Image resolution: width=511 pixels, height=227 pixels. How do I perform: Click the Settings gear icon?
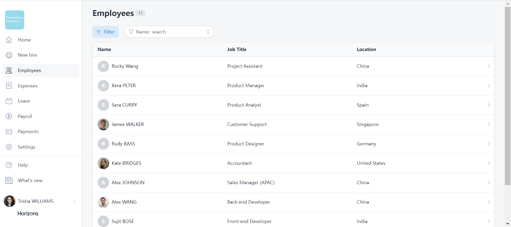[x=9, y=147]
